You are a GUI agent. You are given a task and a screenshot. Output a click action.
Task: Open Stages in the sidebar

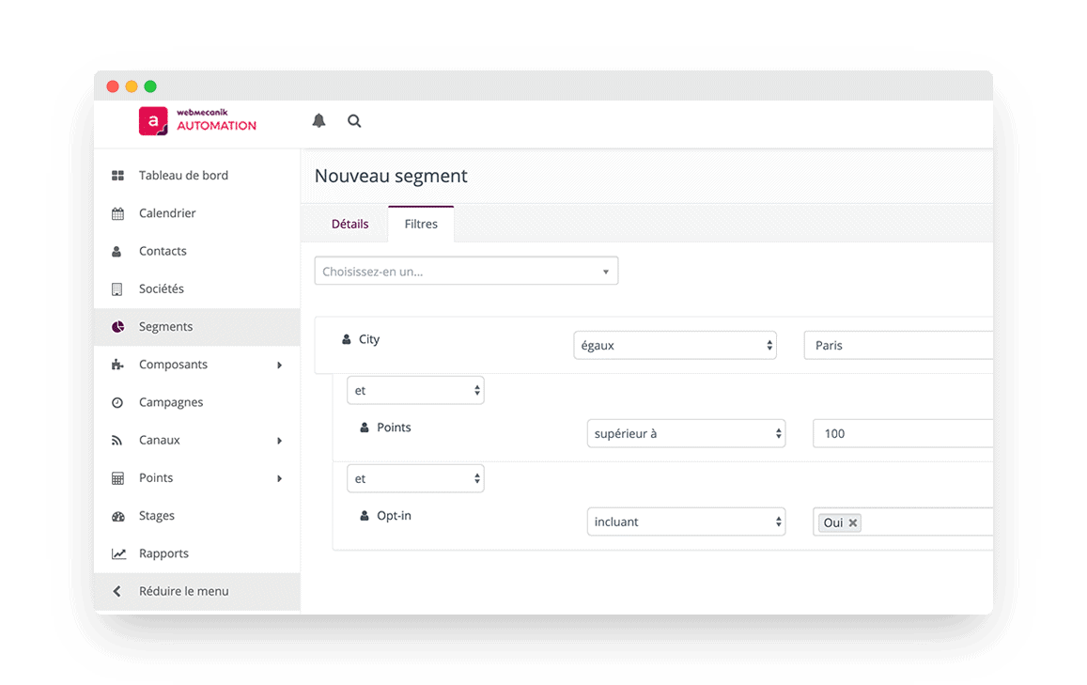pos(197,516)
